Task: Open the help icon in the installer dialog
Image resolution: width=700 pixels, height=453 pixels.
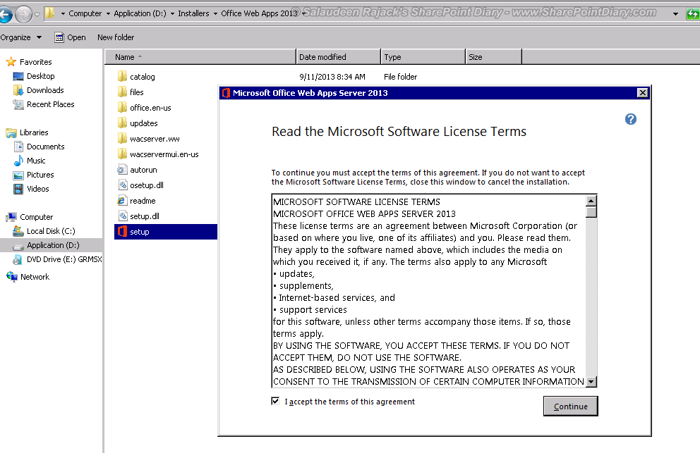Action: (x=630, y=119)
